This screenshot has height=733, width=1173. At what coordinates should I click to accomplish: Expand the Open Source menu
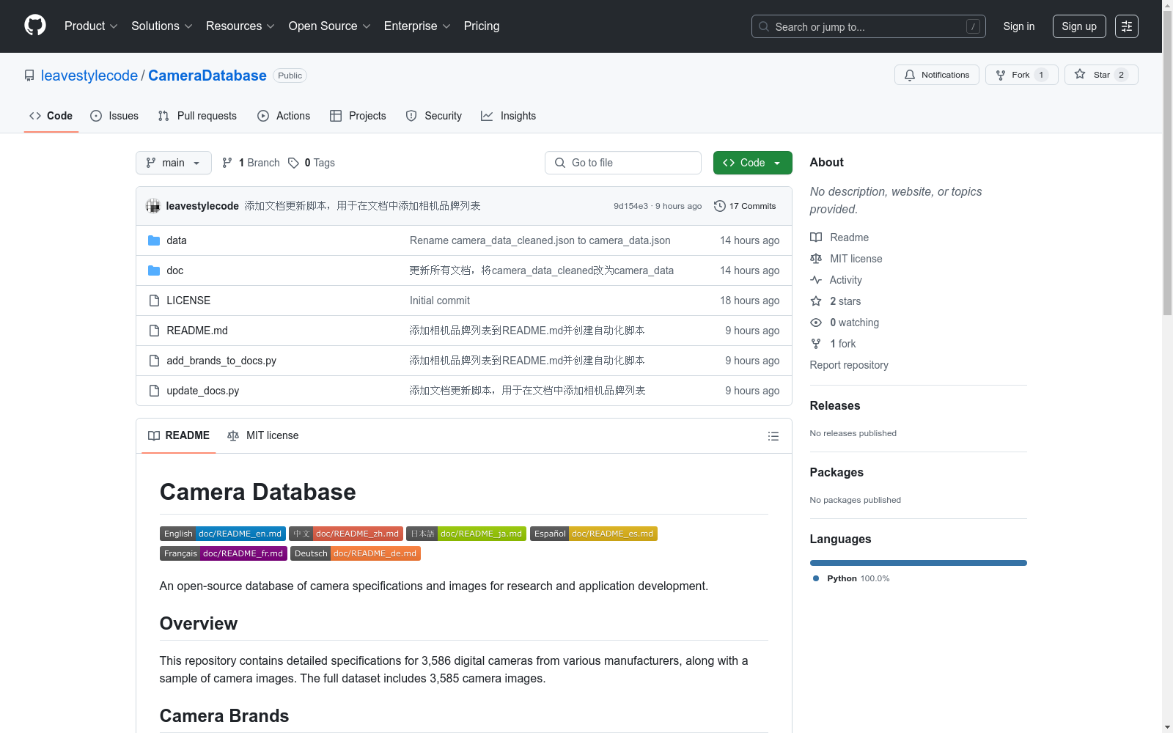pos(329,26)
